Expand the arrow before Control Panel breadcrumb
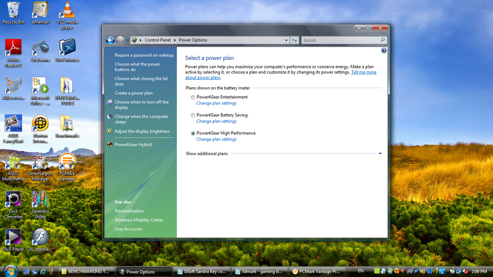The height and width of the screenshot is (277, 493). click(x=140, y=40)
